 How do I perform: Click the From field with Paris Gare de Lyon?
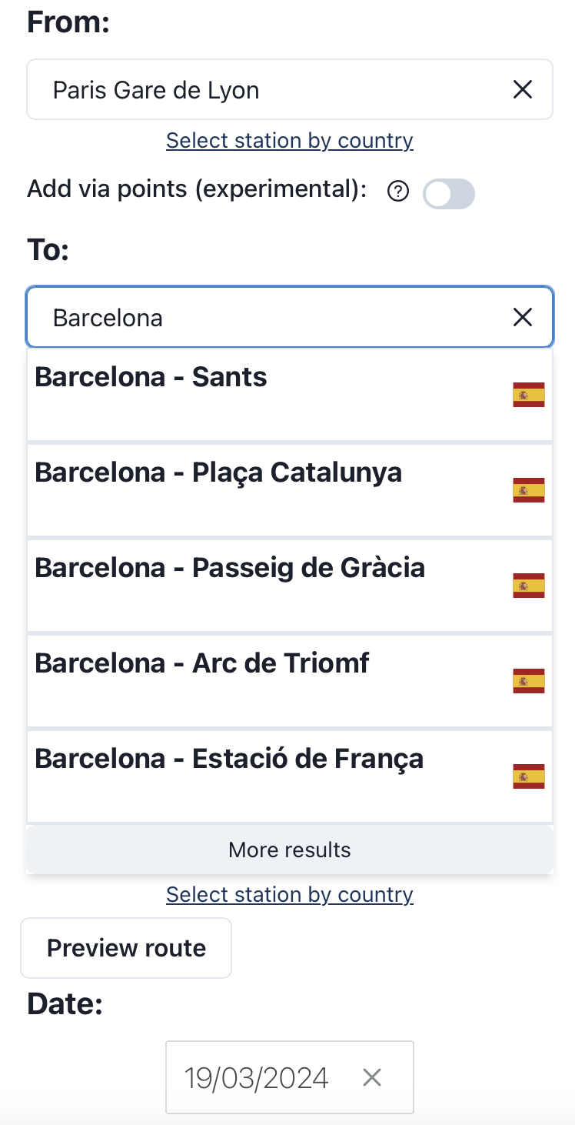[261, 90]
